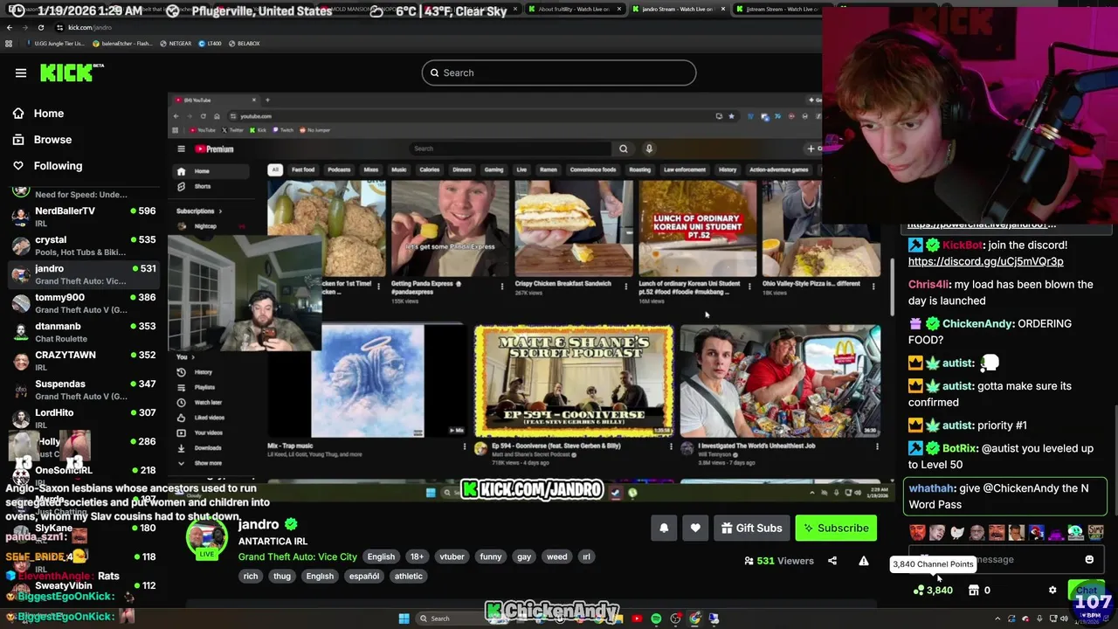Switch to the jandro Stream browser tab
The width and height of the screenshot is (1118, 629).
point(677,9)
